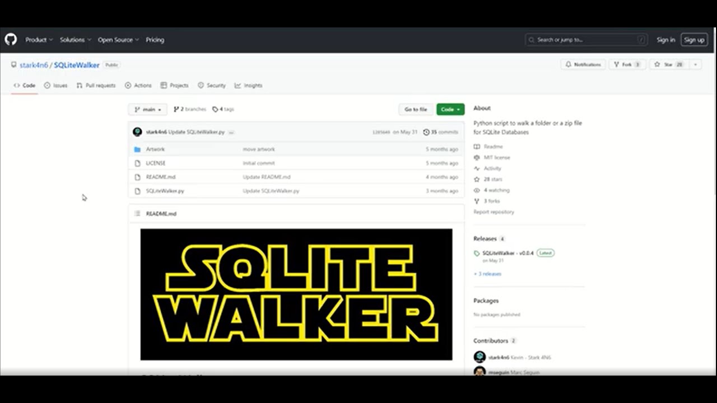Open the Update README.md commit message
The height and width of the screenshot is (403, 717).
click(267, 177)
